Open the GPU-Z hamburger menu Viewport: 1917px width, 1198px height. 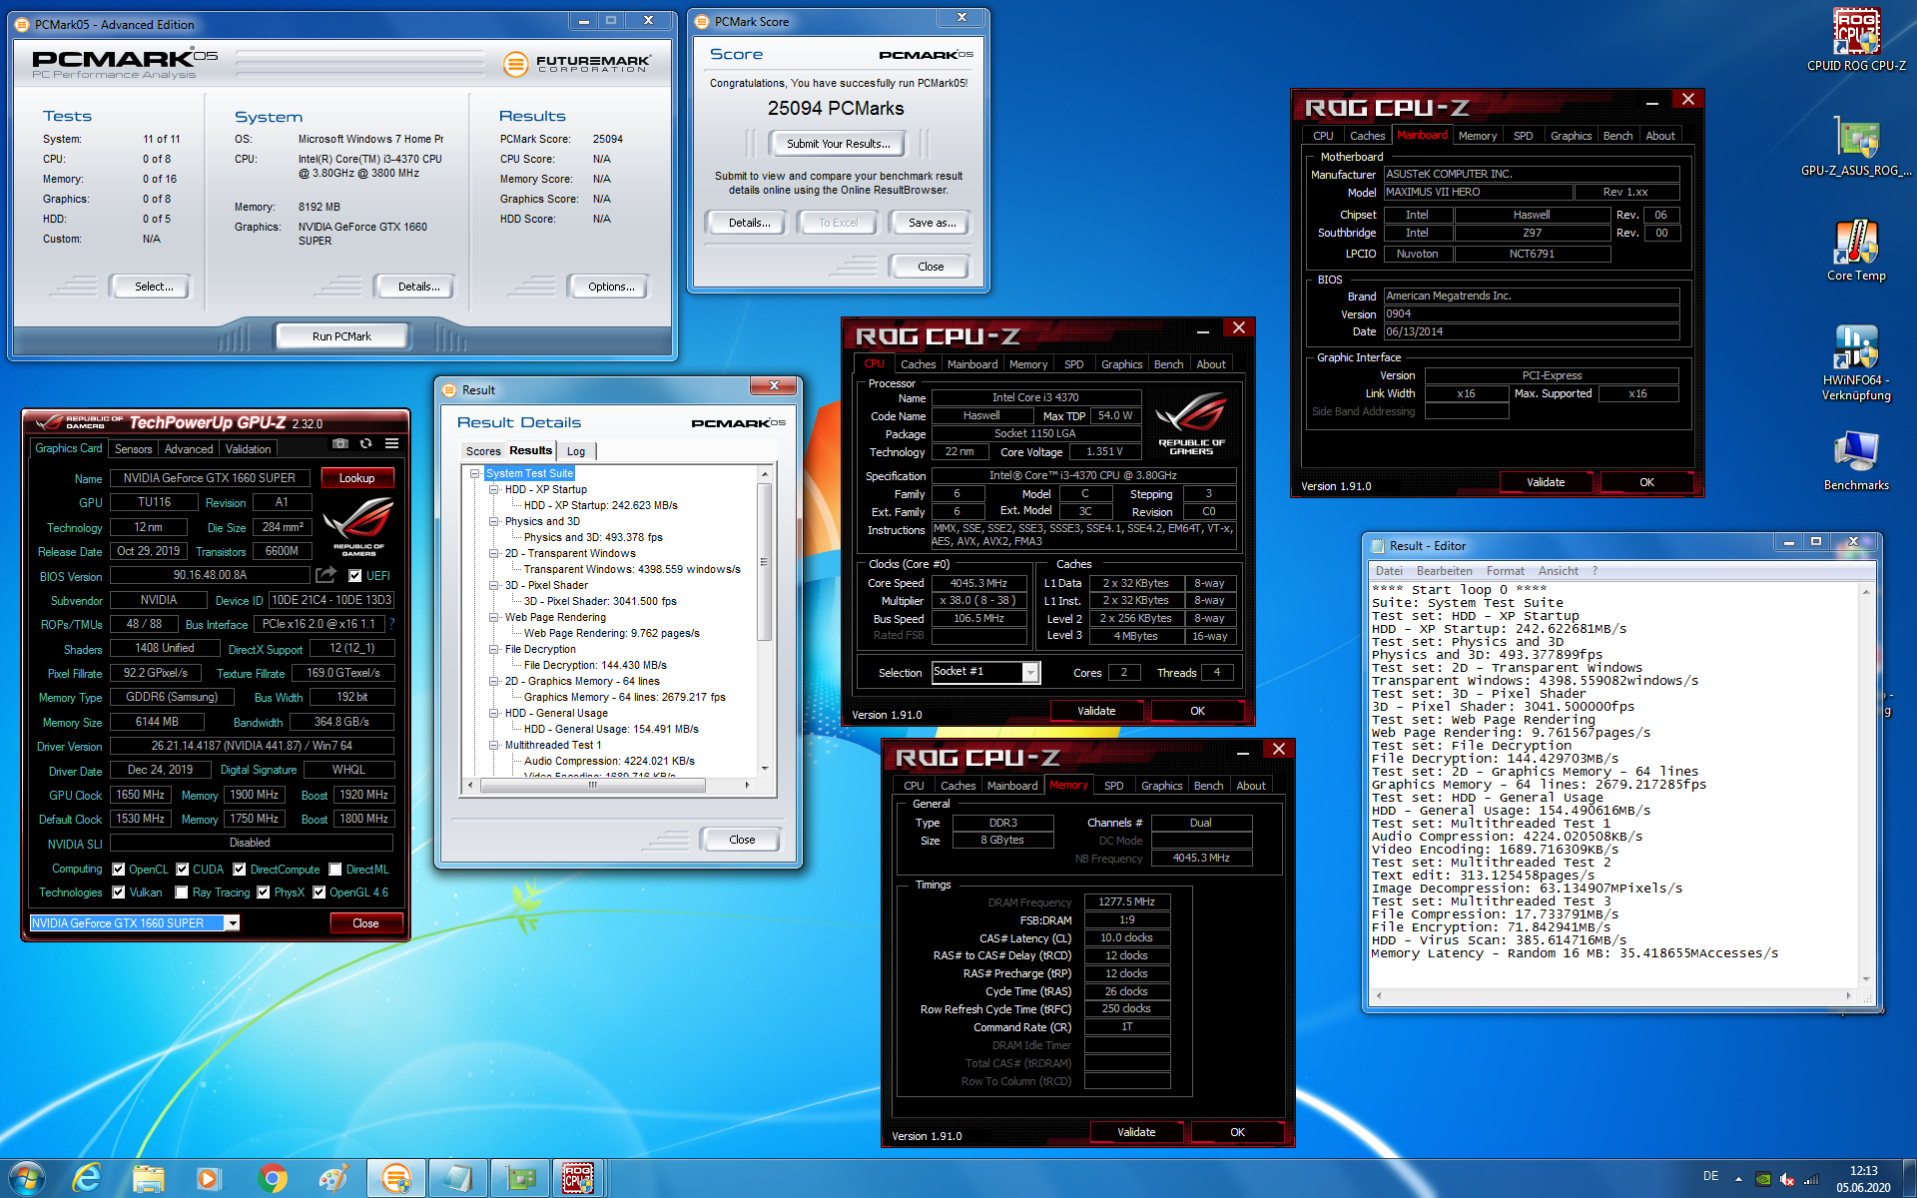coord(392,444)
